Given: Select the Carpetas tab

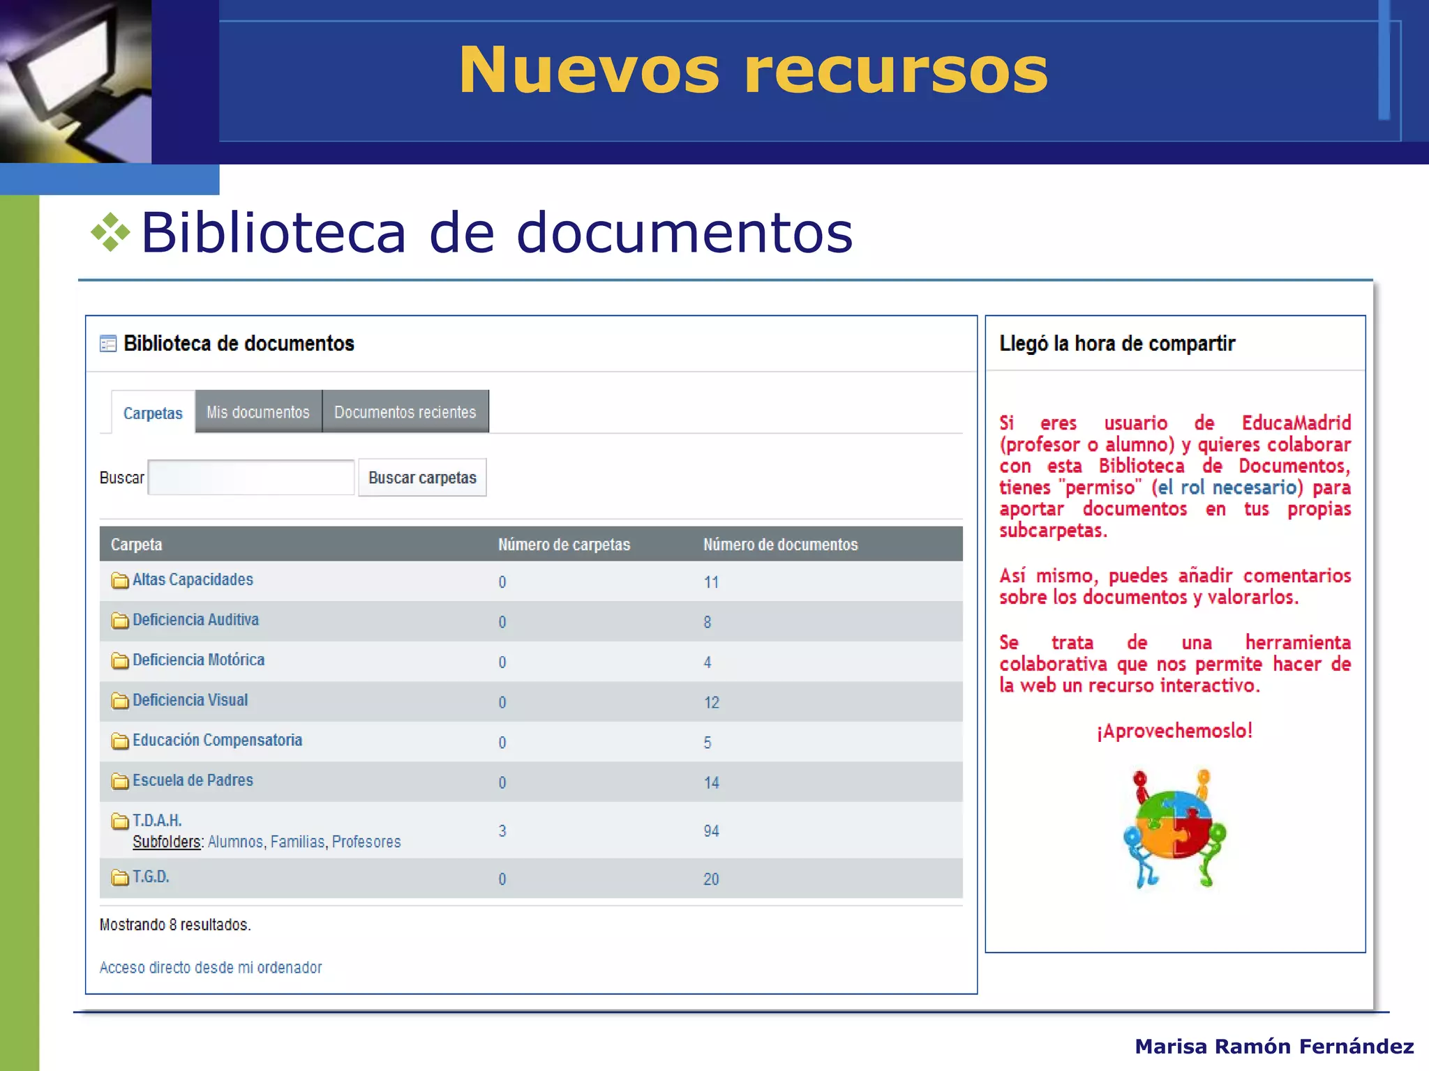Looking at the screenshot, I should click(153, 413).
